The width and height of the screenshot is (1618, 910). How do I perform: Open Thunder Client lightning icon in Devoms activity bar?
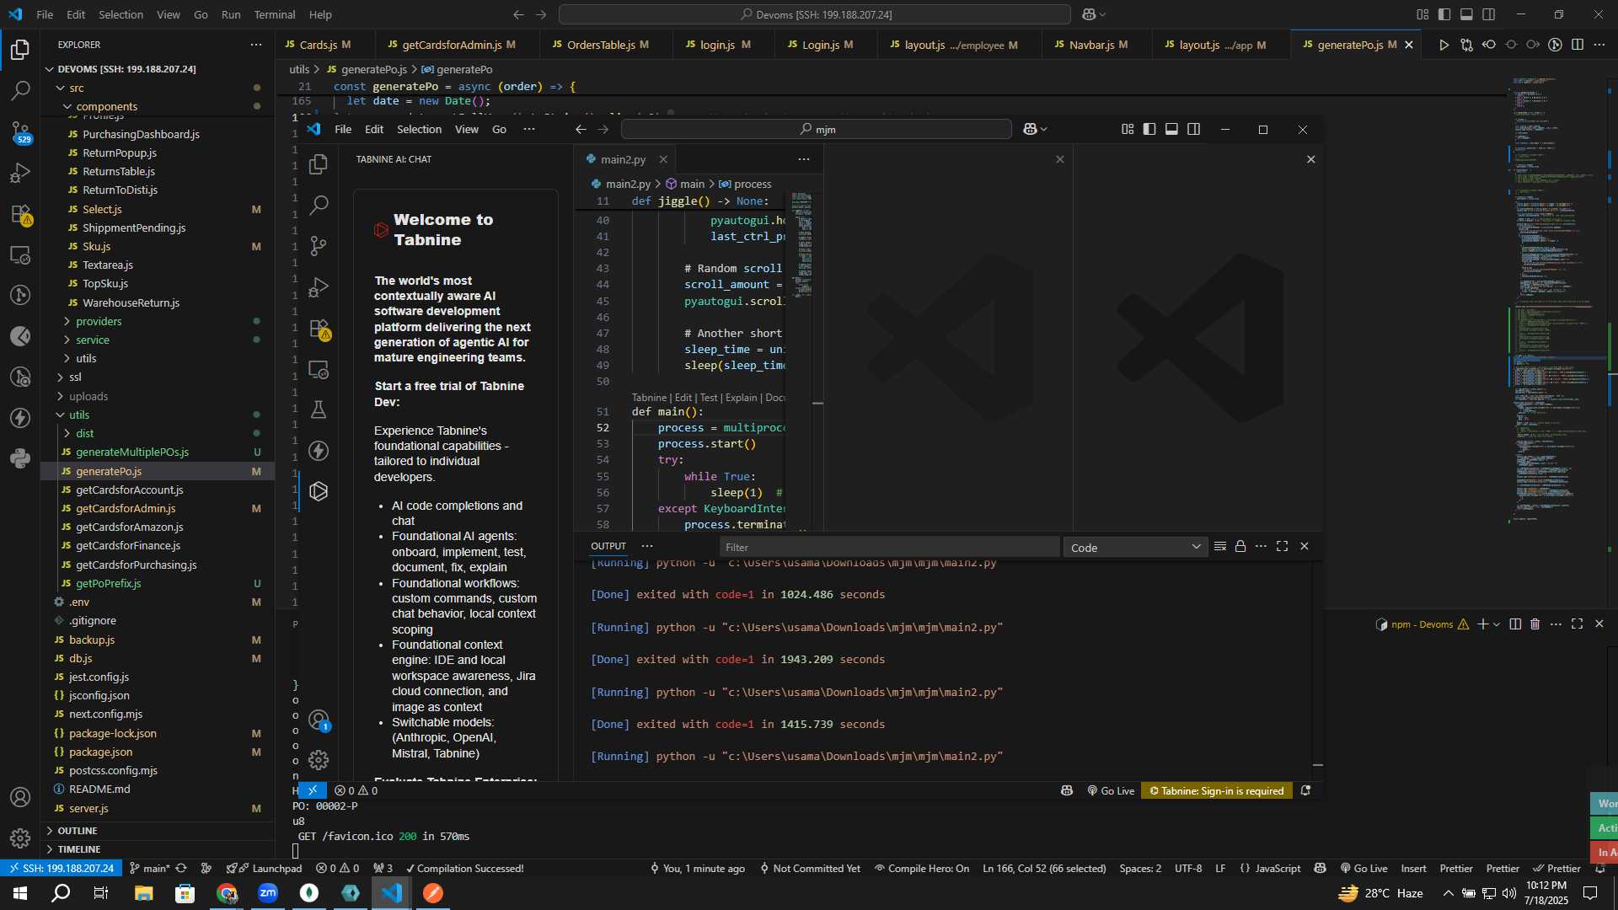(20, 418)
